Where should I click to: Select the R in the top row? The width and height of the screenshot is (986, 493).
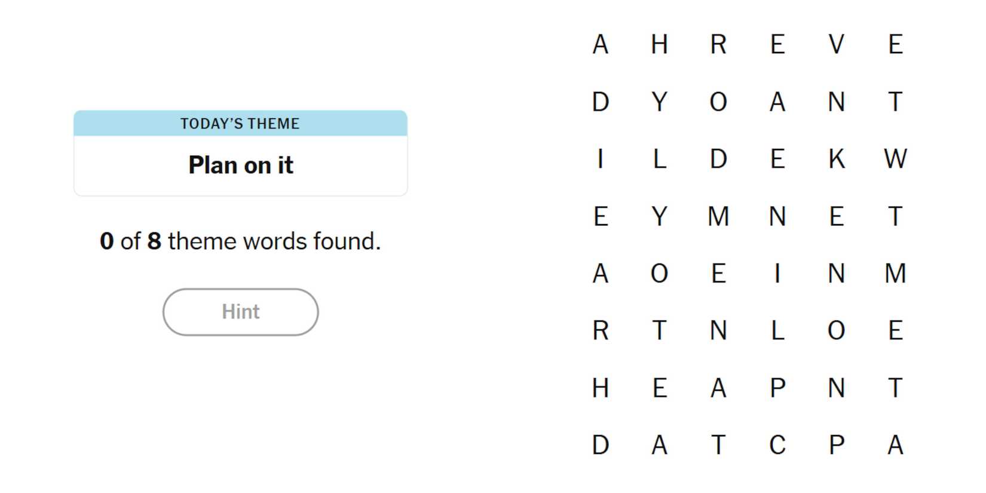pos(718,44)
